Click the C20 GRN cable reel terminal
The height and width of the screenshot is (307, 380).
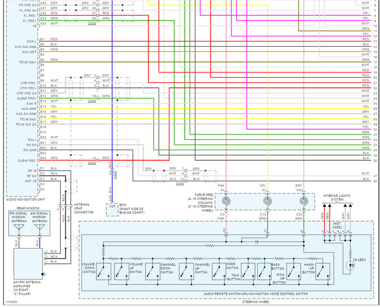(x=299, y=216)
